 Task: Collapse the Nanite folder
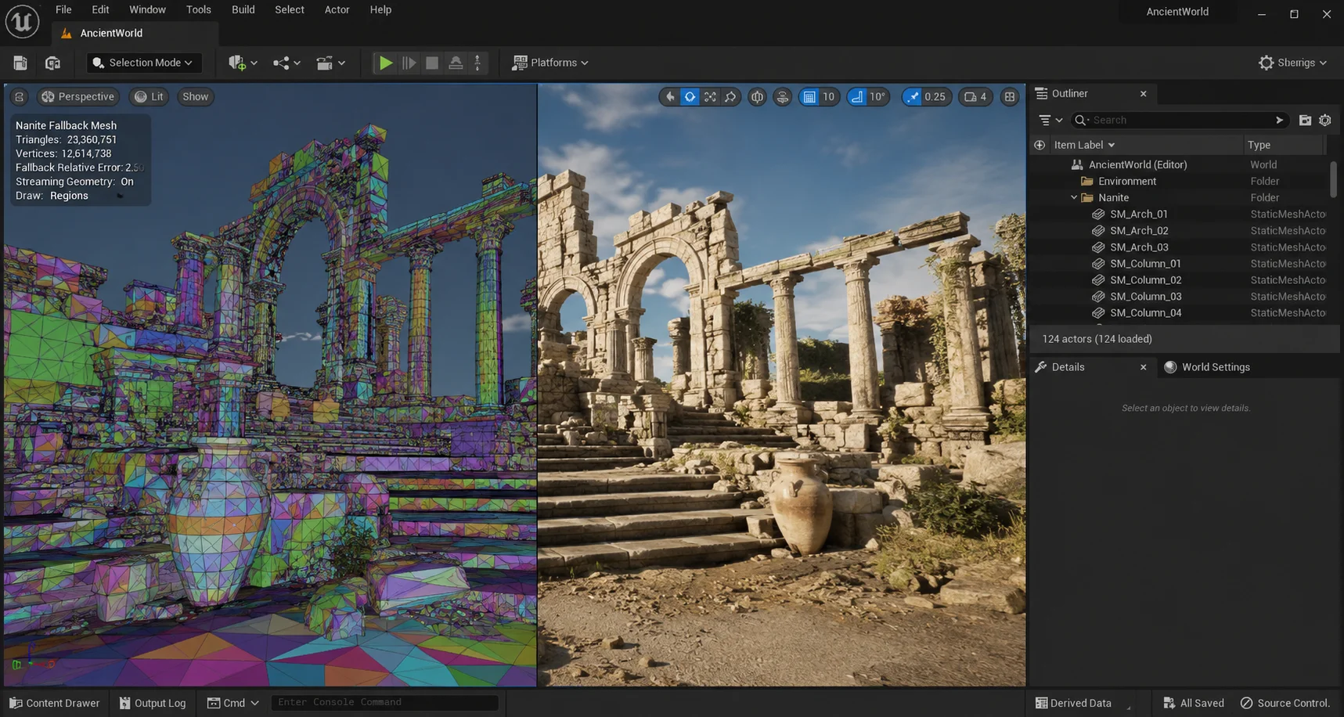pyautogui.click(x=1074, y=197)
